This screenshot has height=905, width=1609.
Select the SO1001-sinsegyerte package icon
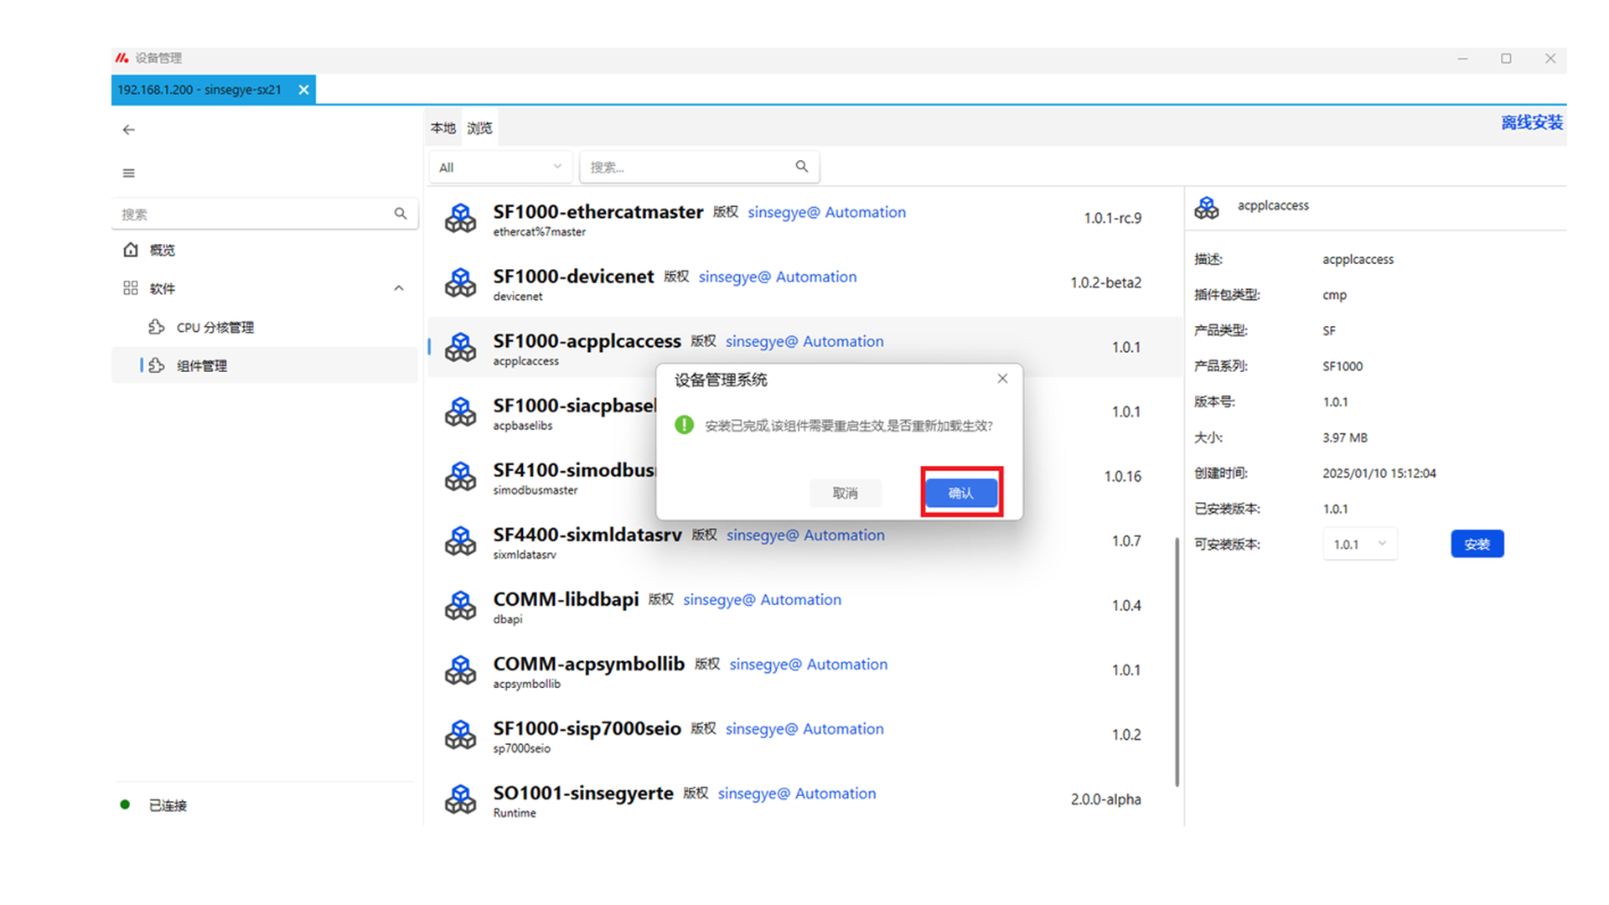(460, 799)
